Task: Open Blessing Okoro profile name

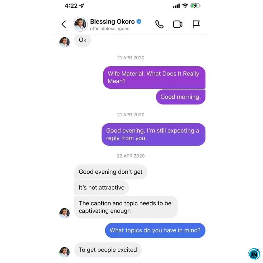Action: coord(112,22)
